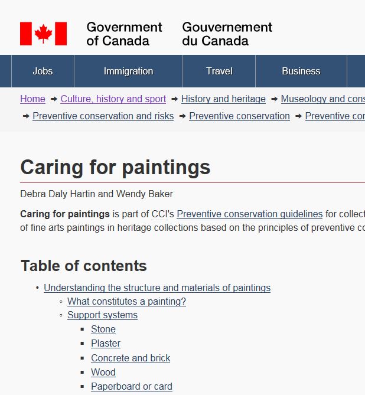Jump to What constitutes a painting?
The height and width of the screenshot is (395, 365).
click(x=126, y=302)
